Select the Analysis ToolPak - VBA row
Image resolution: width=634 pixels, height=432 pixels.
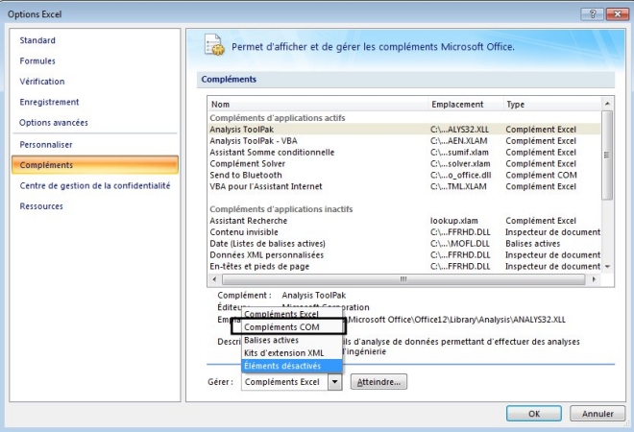click(x=404, y=141)
